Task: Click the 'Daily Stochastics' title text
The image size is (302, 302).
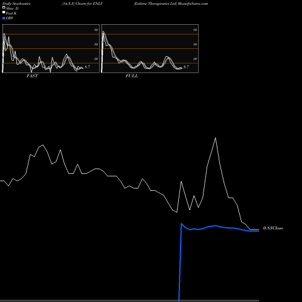Action: click(x=16, y=4)
